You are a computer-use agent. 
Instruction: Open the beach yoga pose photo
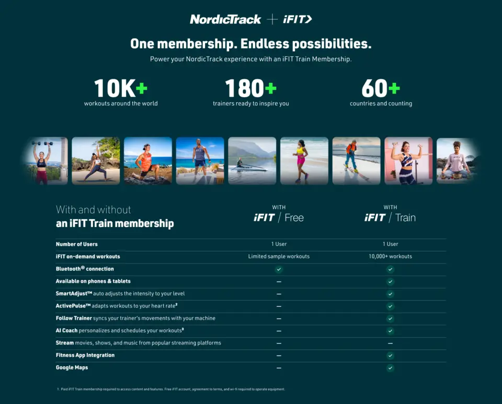click(x=96, y=161)
